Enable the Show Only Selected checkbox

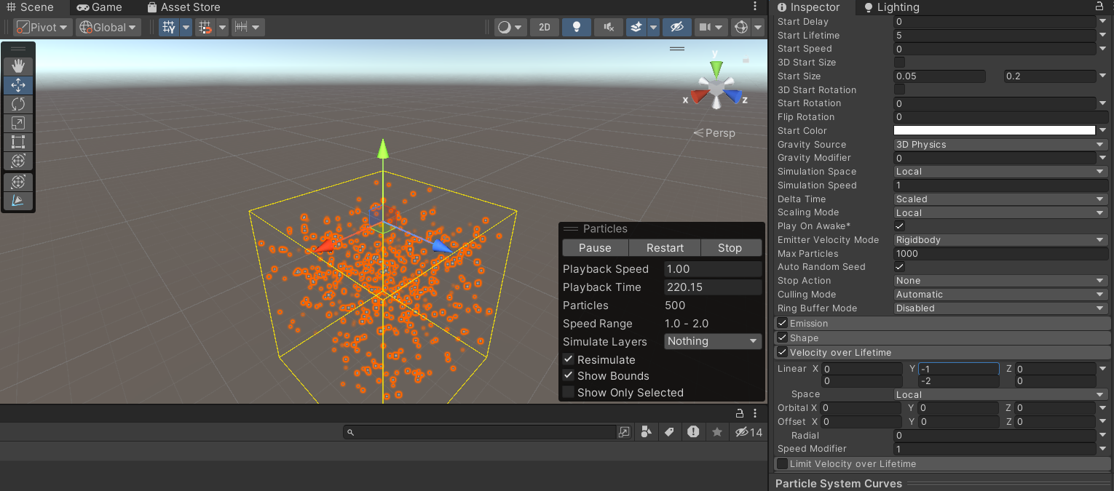[569, 393]
